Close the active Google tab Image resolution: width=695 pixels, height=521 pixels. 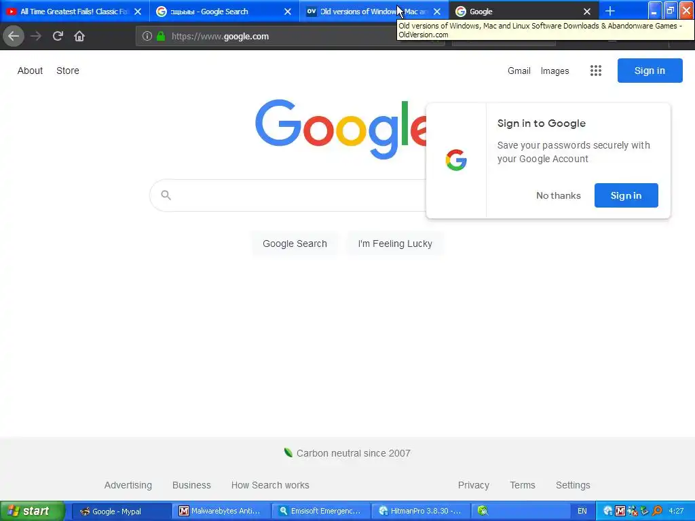tap(587, 12)
